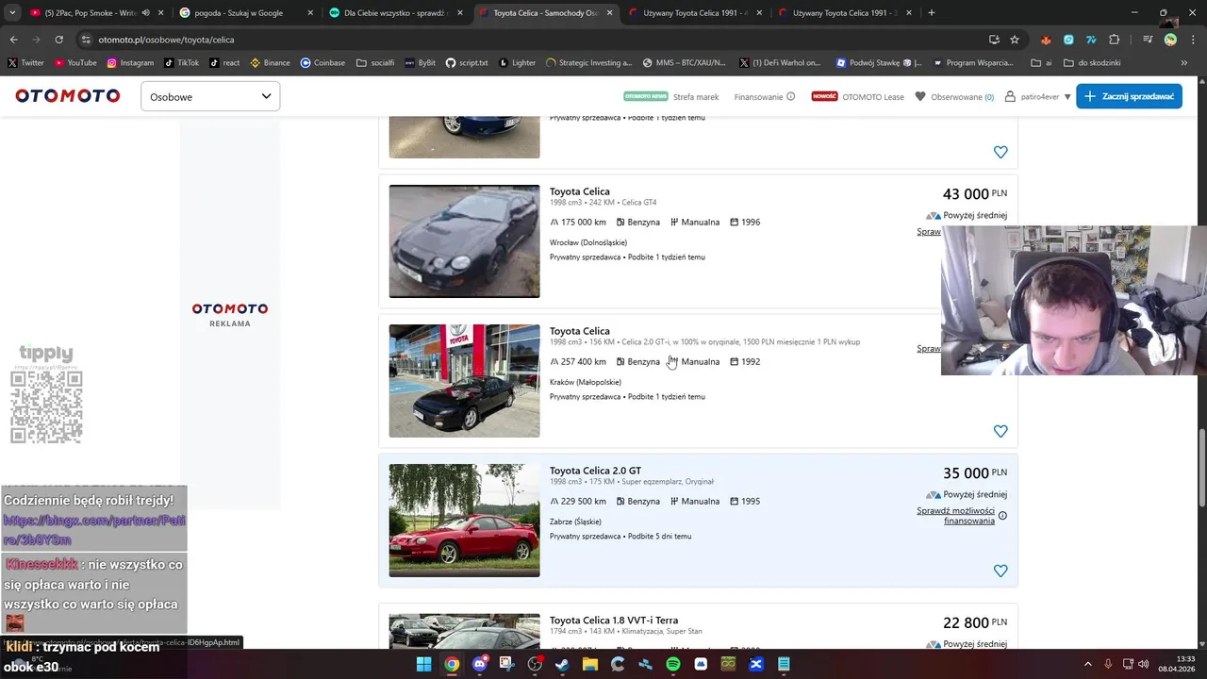The image size is (1207, 679).
Task: Open Spotify from the taskbar
Action: (x=673, y=664)
